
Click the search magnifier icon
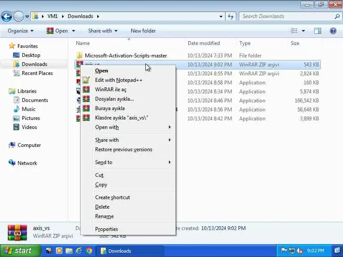337,16
